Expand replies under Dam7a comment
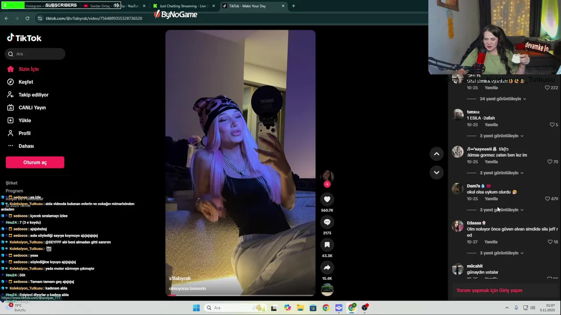 (x=501, y=210)
